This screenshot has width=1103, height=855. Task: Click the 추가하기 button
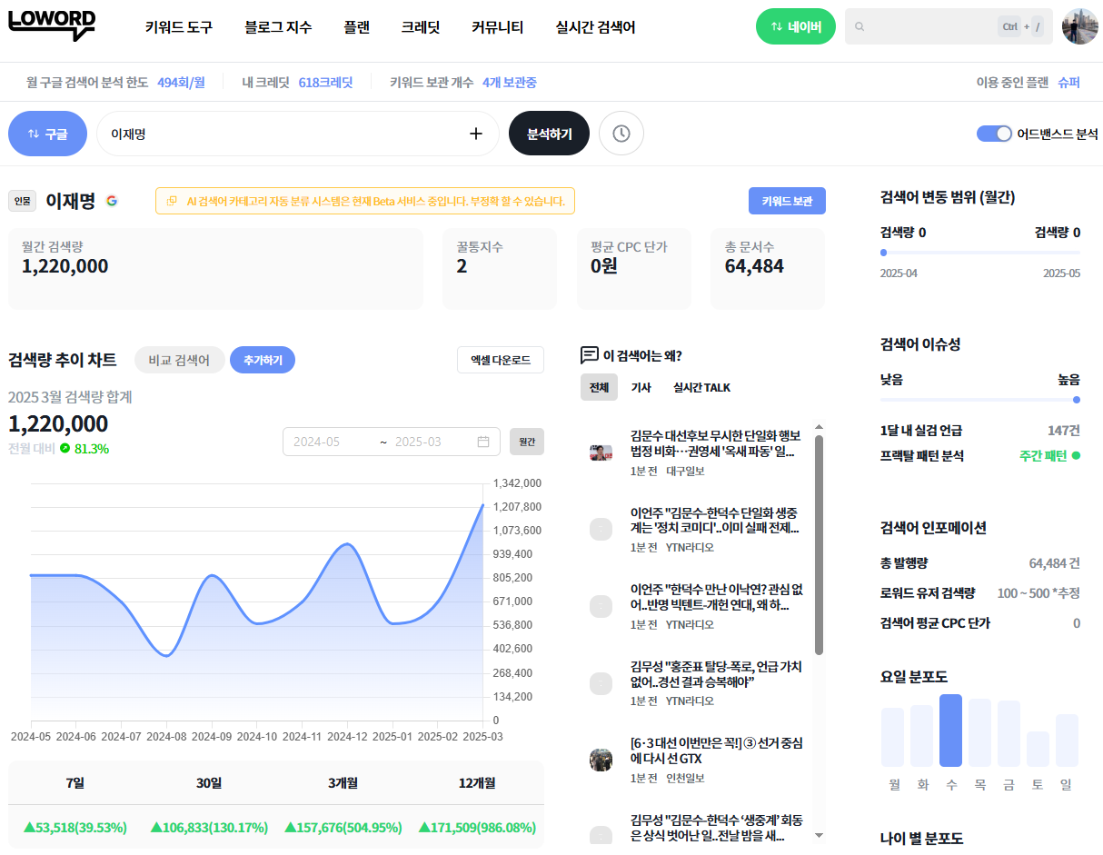(x=263, y=360)
